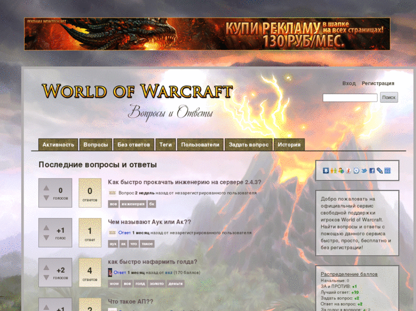The image size is (416, 311).
Task: Click the 'Купи рекламу' banner ad
Action: pos(207,34)
